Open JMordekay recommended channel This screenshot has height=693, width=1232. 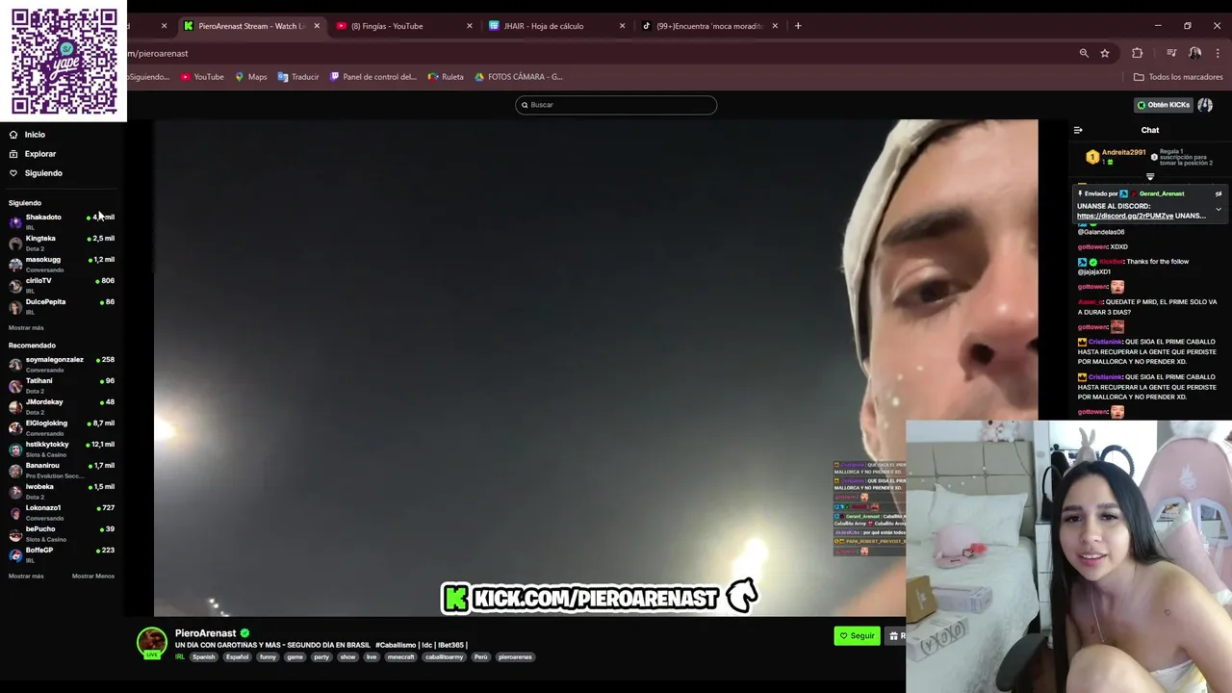pyautogui.click(x=62, y=406)
